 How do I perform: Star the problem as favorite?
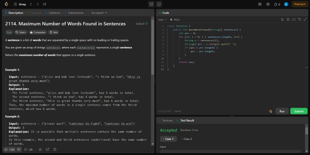(x=40, y=149)
